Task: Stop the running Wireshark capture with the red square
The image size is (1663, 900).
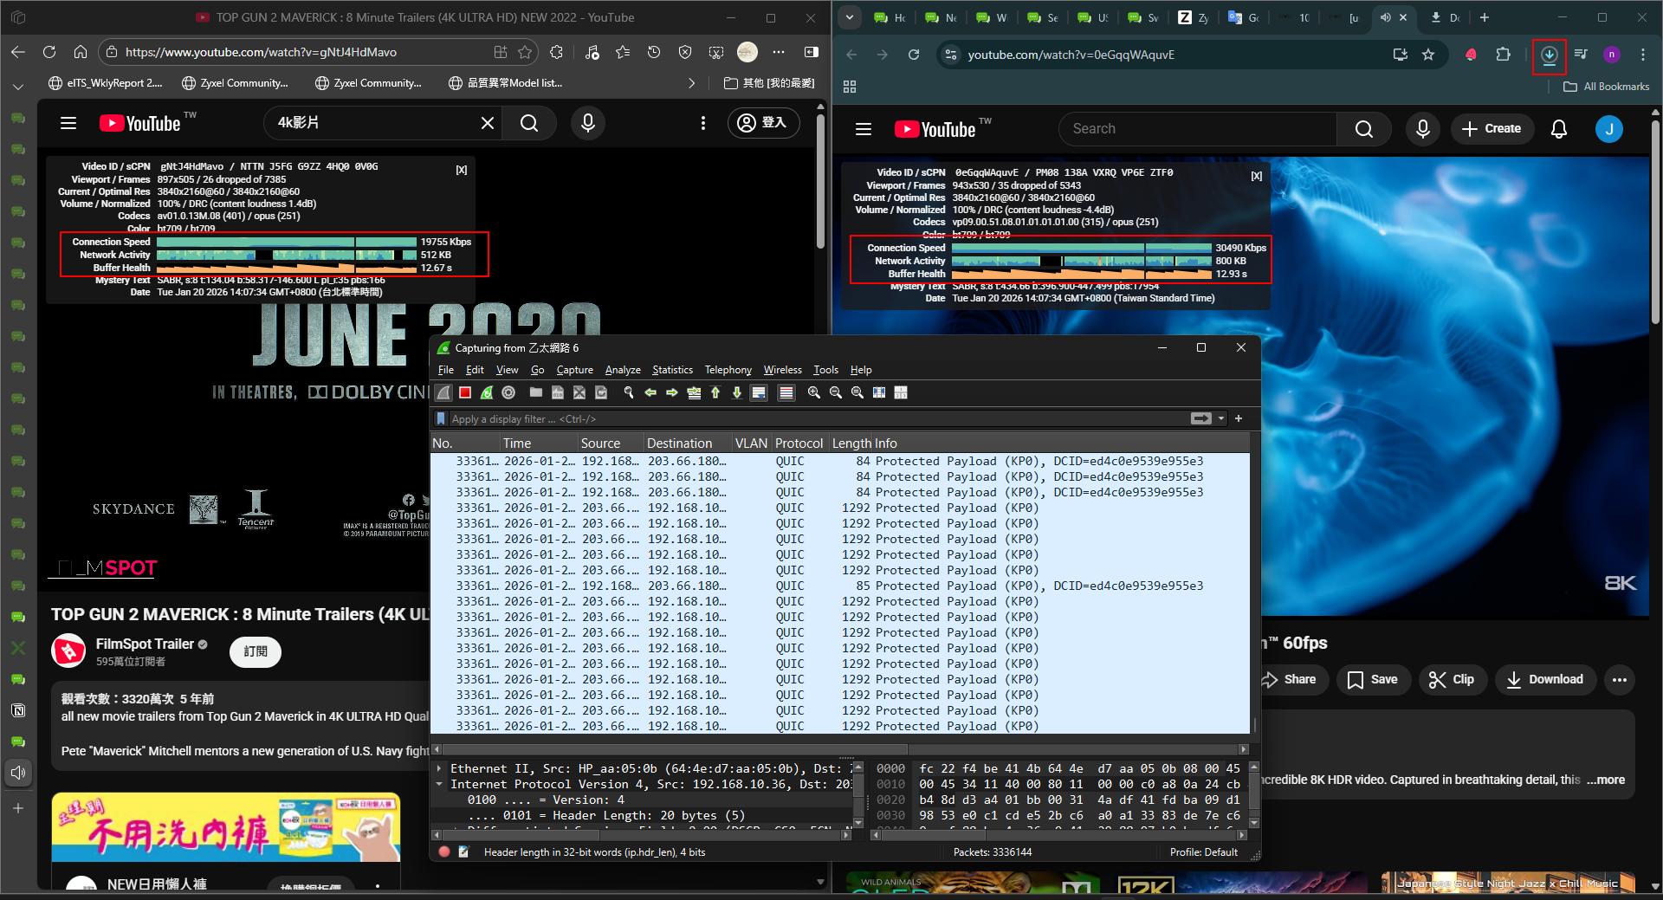Action: click(x=465, y=392)
